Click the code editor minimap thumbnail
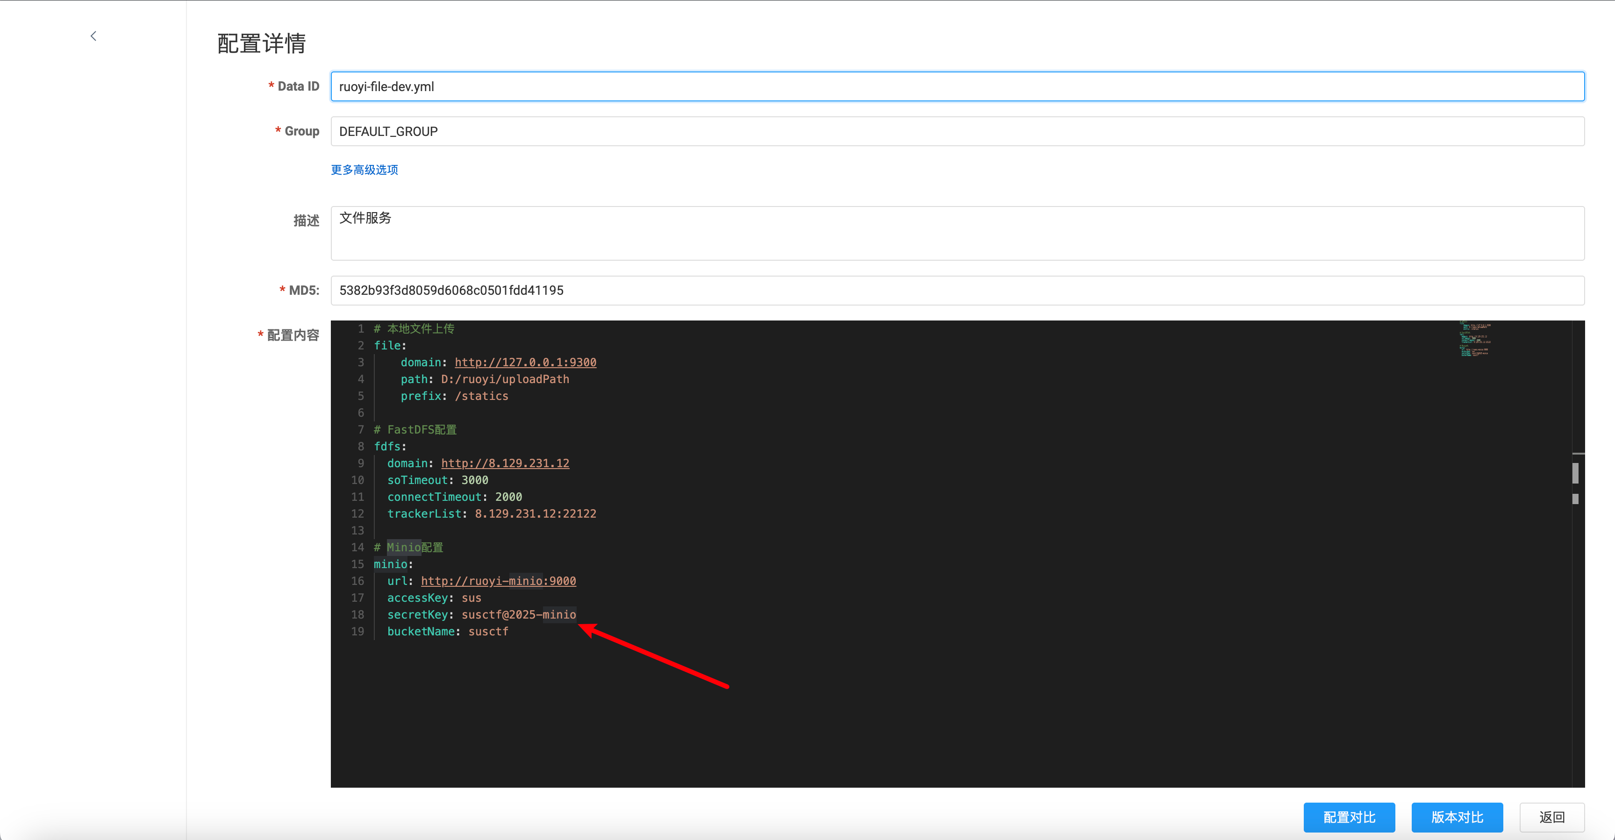 [x=1475, y=339]
